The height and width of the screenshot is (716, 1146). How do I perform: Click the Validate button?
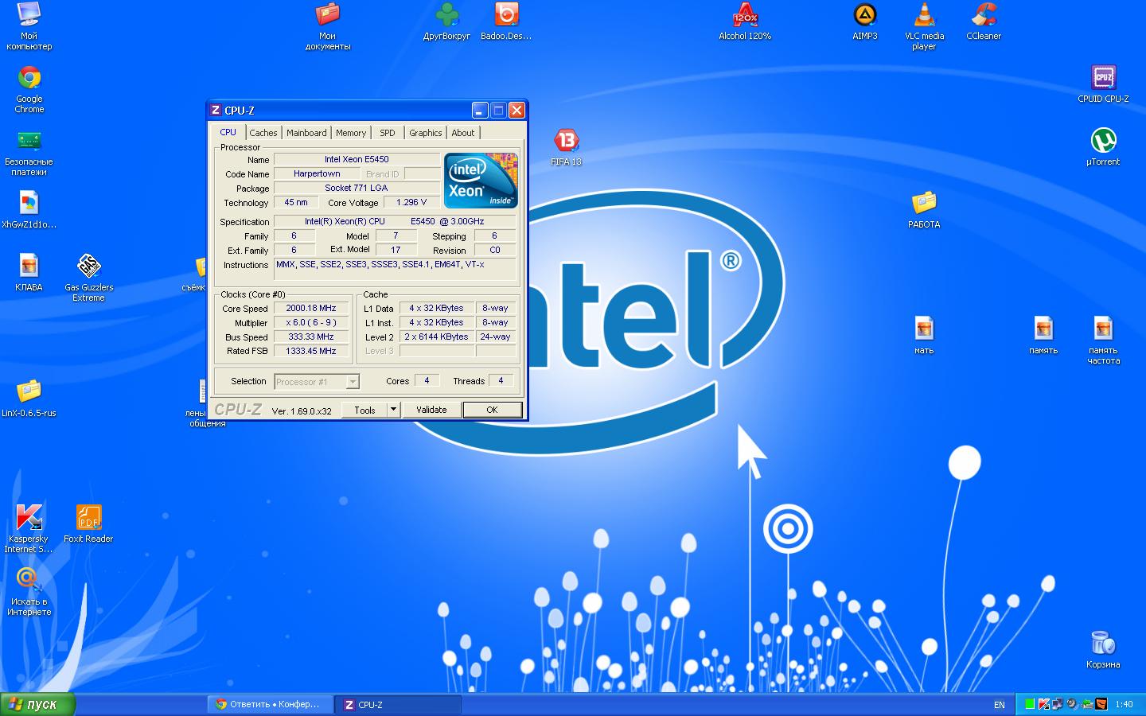(x=431, y=410)
